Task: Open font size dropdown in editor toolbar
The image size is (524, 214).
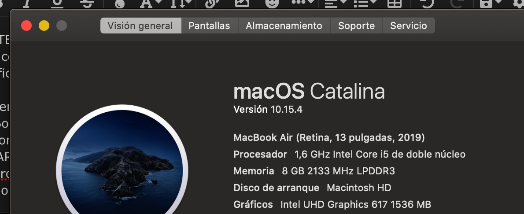Action: [181, 4]
